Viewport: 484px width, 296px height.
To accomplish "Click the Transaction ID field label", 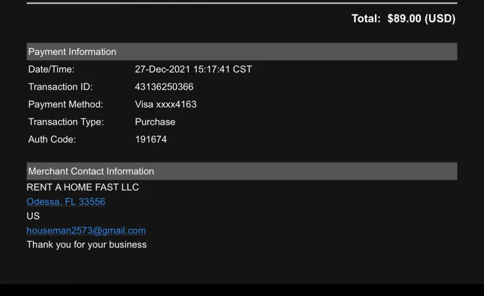I will click(60, 87).
